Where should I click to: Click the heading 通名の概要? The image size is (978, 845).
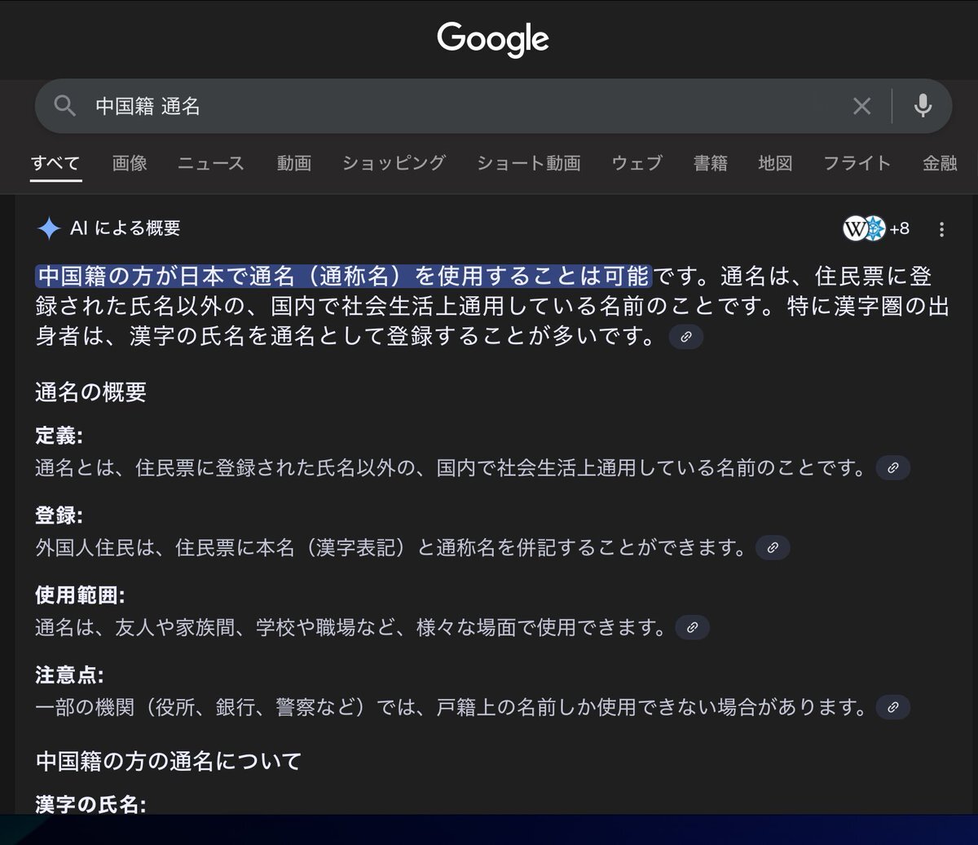coord(90,392)
